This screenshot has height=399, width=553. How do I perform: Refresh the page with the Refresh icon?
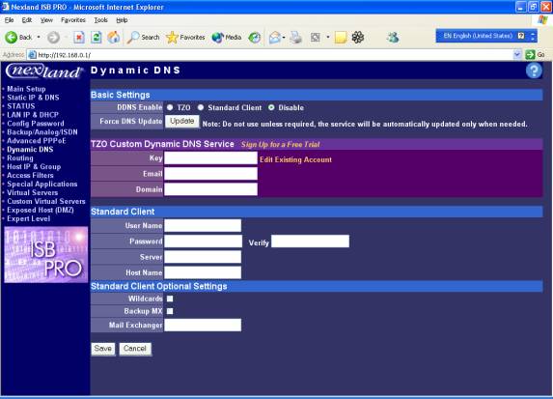[97, 37]
